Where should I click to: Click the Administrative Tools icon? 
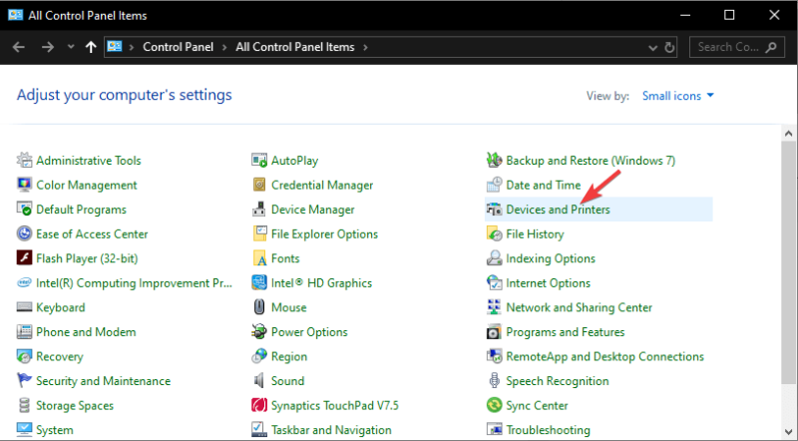pos(24,160)
